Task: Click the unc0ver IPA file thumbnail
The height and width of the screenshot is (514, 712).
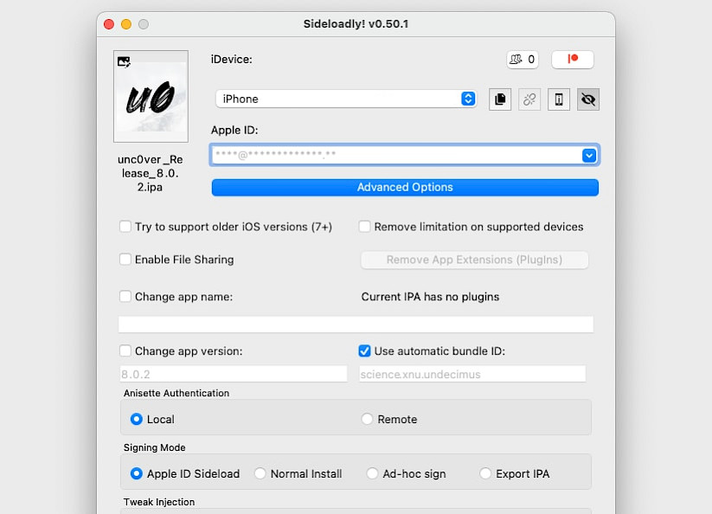Action: coord(151,96)
